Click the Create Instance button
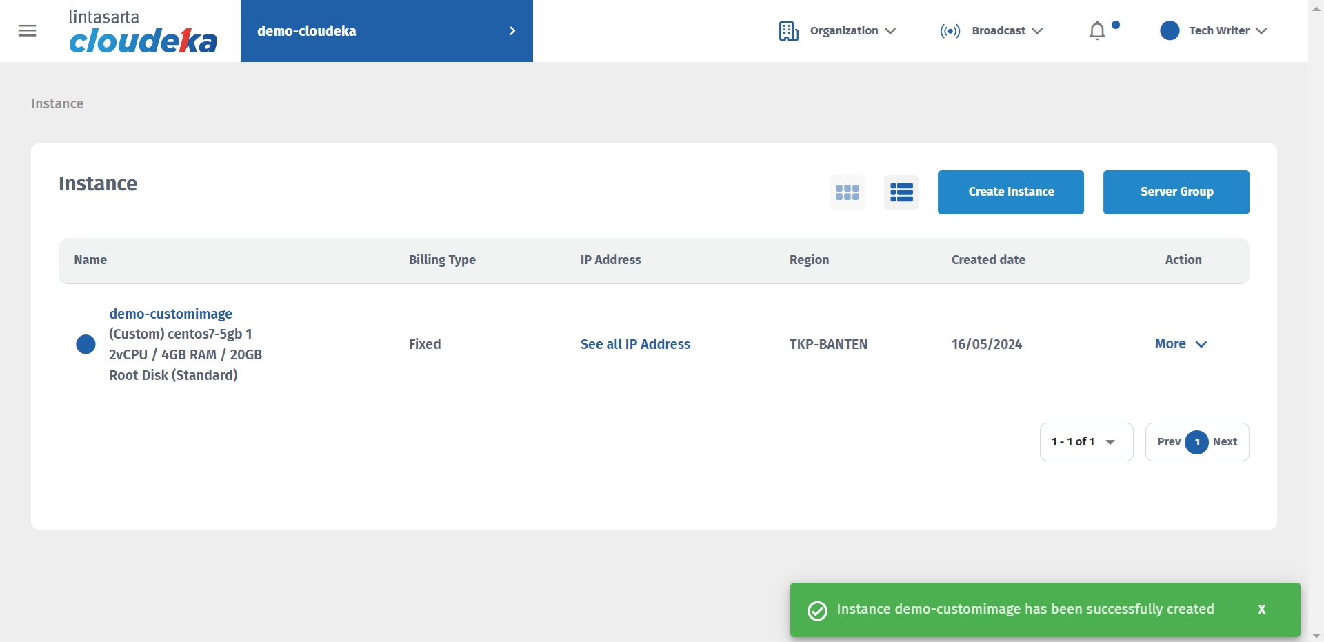The height and width of the screenshot is (642, 1324). click(1010, 192)
